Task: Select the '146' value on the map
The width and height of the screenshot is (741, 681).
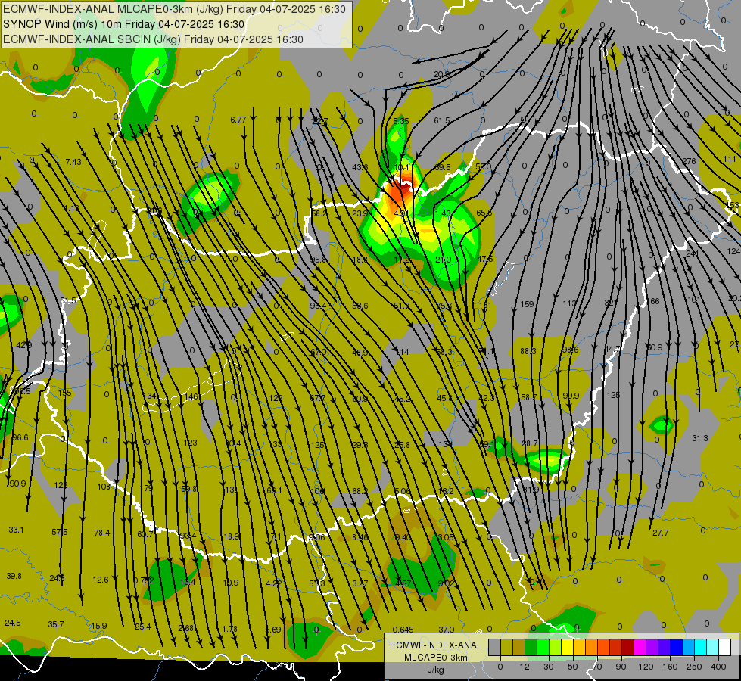Action: 191,397
